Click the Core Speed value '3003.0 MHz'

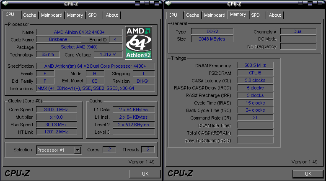(x=56, y=110)
